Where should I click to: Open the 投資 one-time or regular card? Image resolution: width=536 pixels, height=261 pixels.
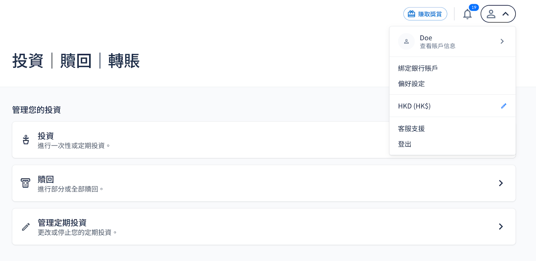coord(201,140)
